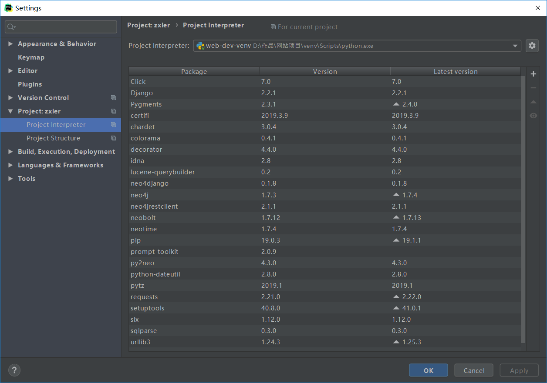Expand Languages & Frameworks section
Image resolution: width=547 pixels, height=383 pixels.
coord(10,165)
